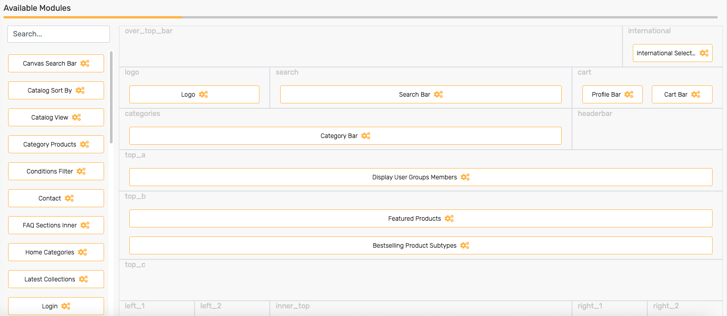Open settings gear for FAQ Sections Inner
Screen dimensions: 727x316
[85, 225]
